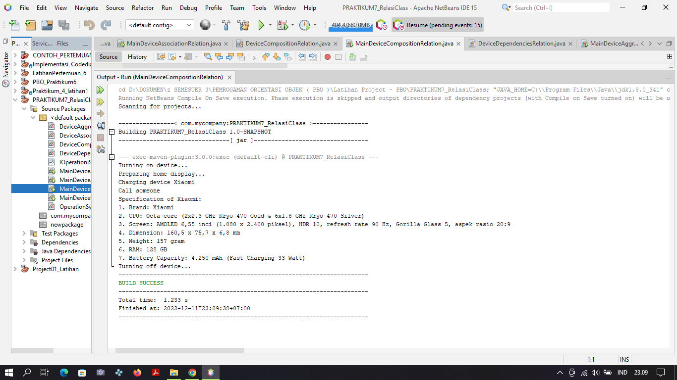Click Resume (pending events: 15) button
The image size is (677, 380).
[437, 25]
